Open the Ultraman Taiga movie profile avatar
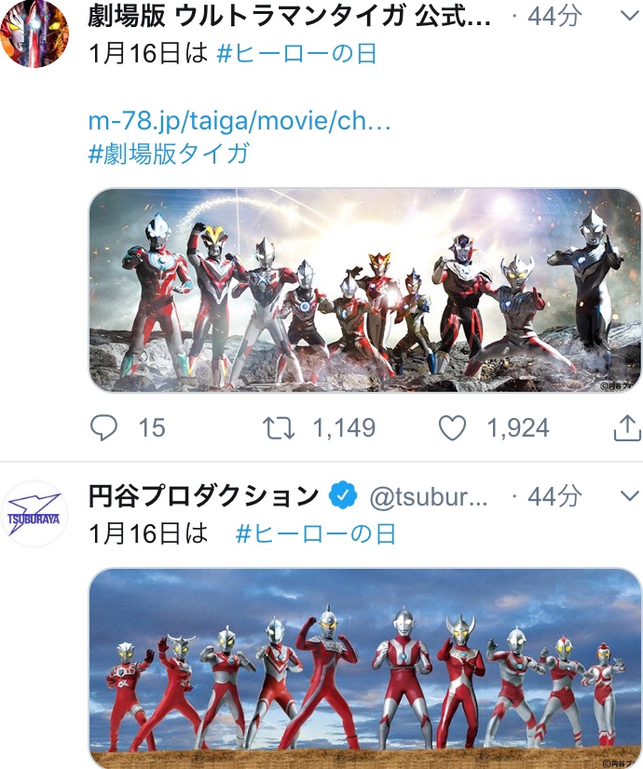This screenshot has width=643, height=769. pyautogui.click(x=34, y=34)
